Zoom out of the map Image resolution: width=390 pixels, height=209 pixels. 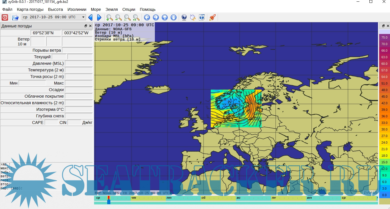[x=118, y=17]
